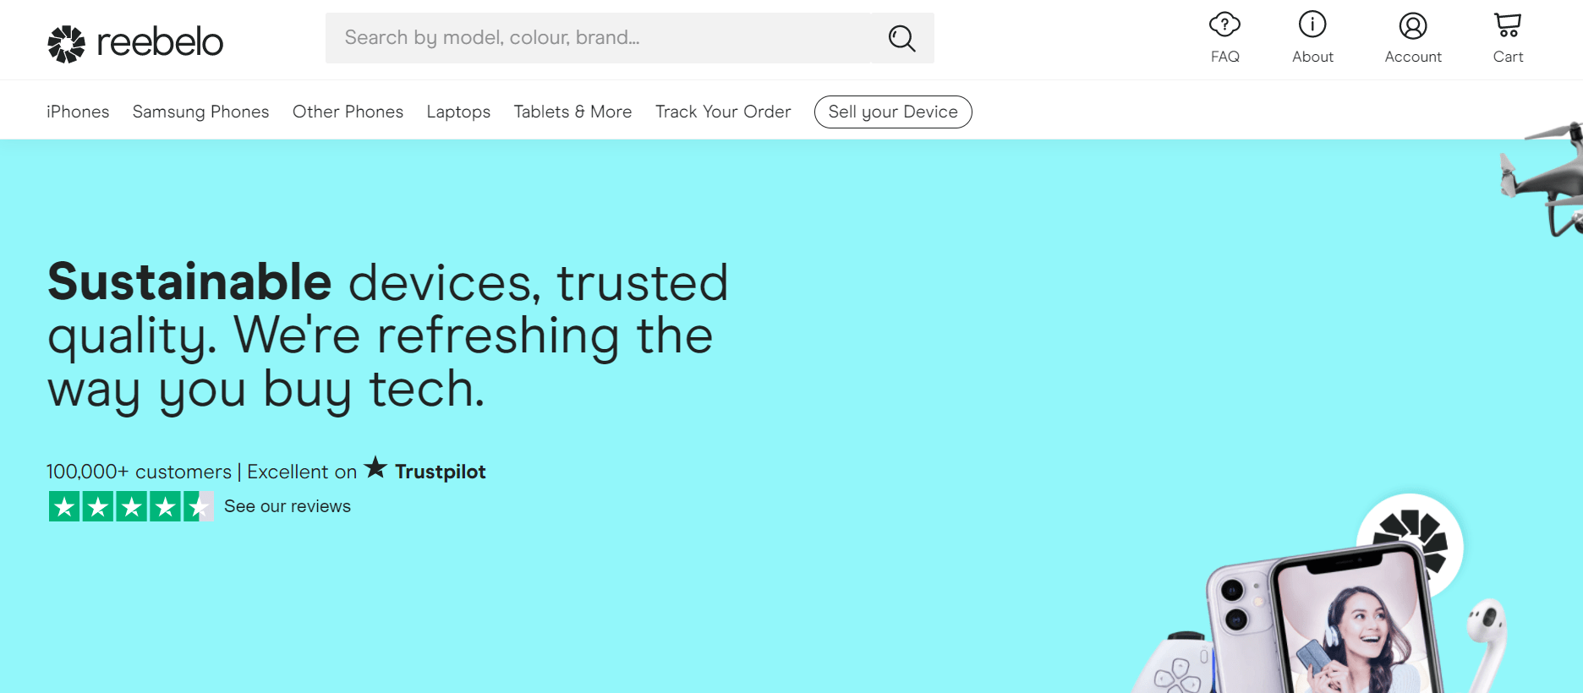Click the FAQ question mark icon
1583x693 pixels.
click(x=1224, y=25)
